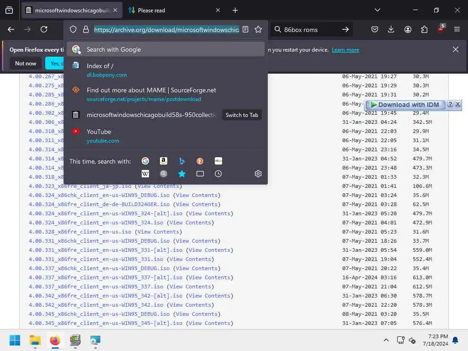Switch to the microsoftwindowschicagobuild tab
Viewport: 468px width, 351px height.
pyautogui.click(x=72, y=11)
